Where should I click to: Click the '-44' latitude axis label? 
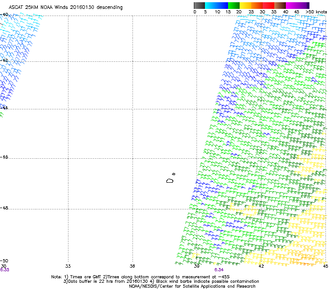[4, 108]
